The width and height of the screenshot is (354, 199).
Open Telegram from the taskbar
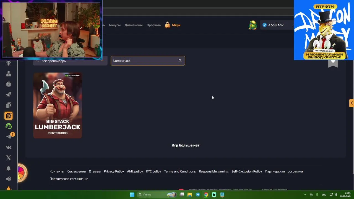198,195
